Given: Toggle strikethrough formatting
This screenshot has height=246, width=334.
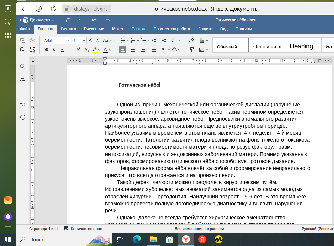Looking at the screenshot, I should point(70,50).
